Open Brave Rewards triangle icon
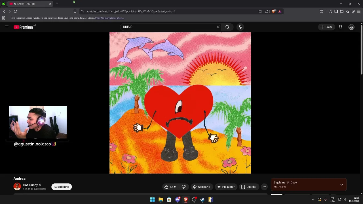363x204 pixels. coord(280,11)
